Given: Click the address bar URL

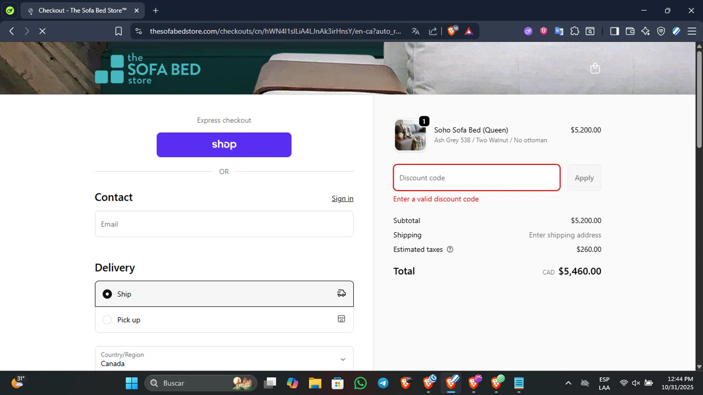Looking at the screenshot, I should coord(275,31).
